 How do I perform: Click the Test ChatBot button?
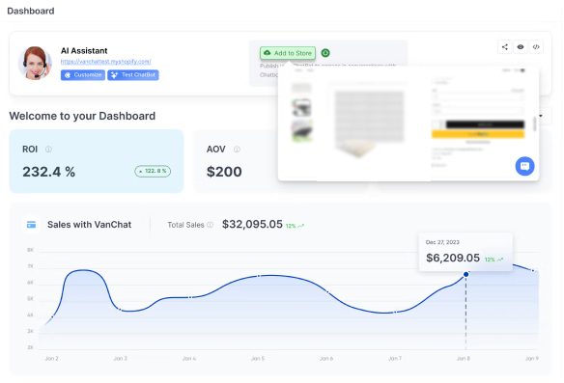[133, 74]
